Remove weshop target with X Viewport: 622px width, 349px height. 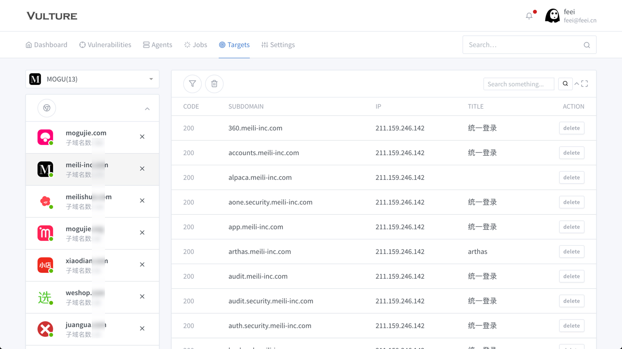[142, 297]
